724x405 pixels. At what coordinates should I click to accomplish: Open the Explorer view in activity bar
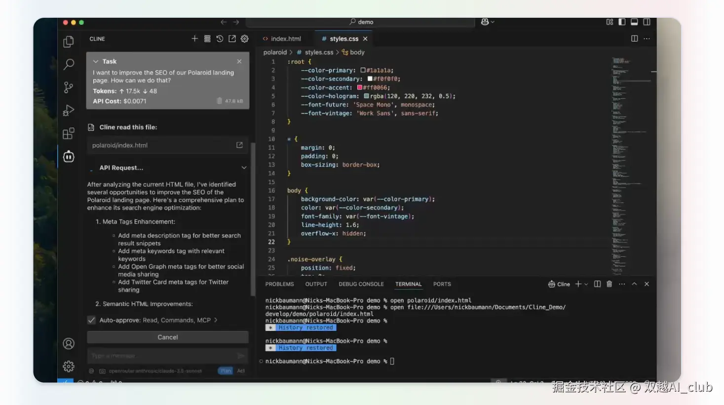(69, 42)
